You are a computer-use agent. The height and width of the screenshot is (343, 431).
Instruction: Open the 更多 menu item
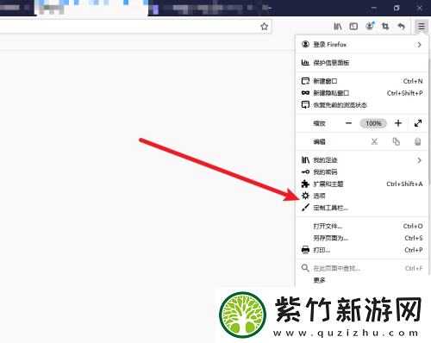[361, 280]
